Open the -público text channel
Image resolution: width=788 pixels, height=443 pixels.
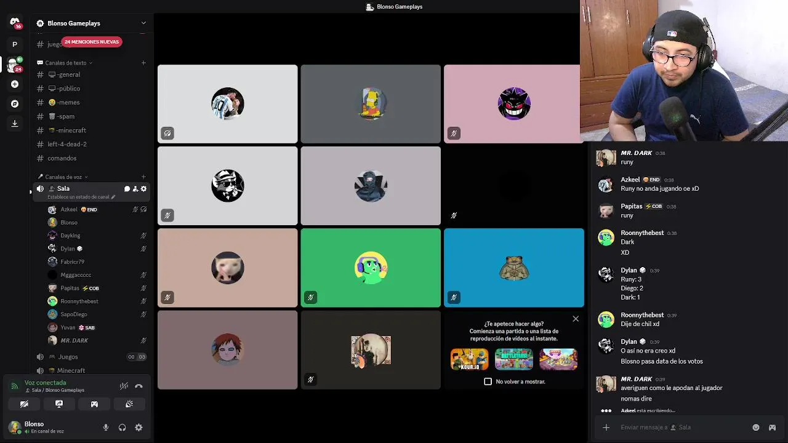click(91, 89)
